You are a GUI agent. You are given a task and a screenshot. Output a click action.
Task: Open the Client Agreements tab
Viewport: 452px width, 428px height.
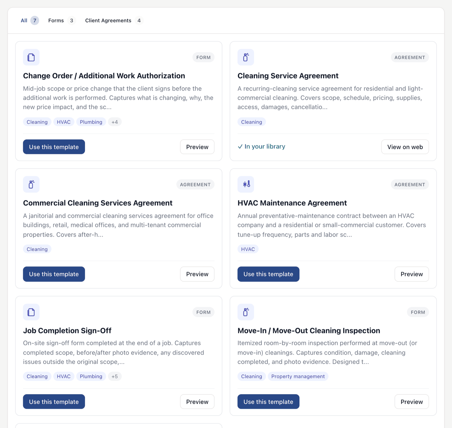coord(114,20)
